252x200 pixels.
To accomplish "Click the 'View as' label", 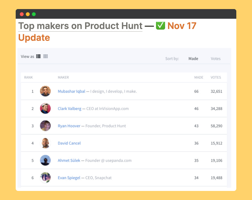I will tap(27, 56).
